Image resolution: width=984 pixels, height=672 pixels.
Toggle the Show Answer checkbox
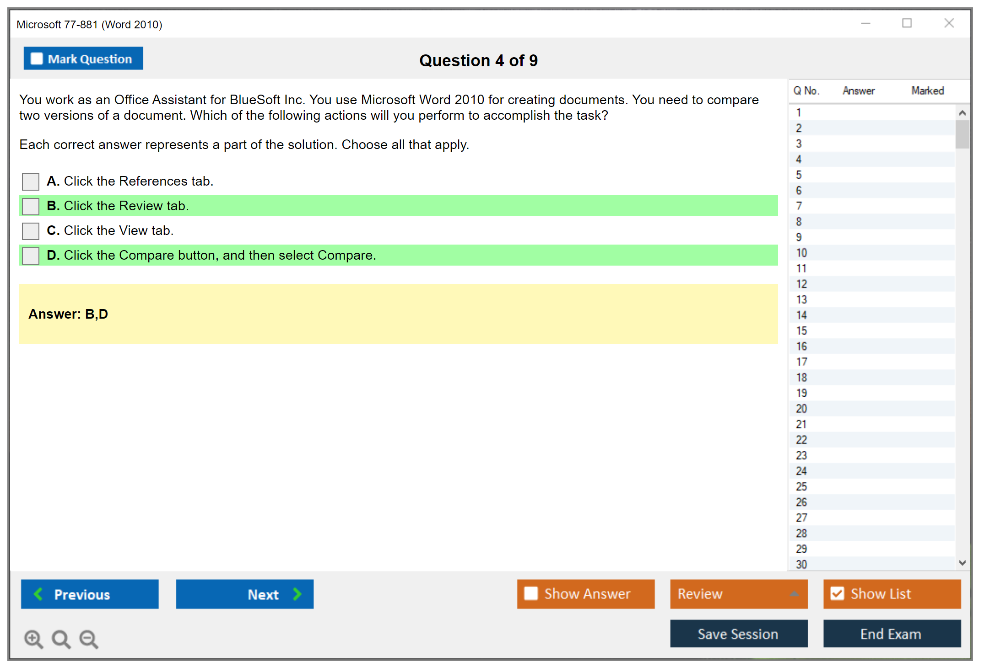(531, 593)
